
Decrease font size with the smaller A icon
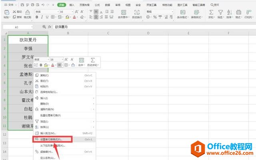(x=82, y=12)
